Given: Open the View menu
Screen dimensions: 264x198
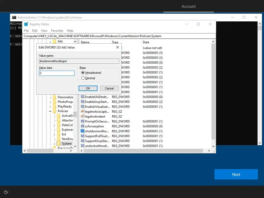Looking at the screenshot, I should [x=44, y=31].
